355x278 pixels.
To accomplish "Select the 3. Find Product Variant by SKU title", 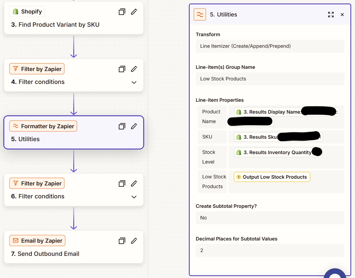I will 55,25.
